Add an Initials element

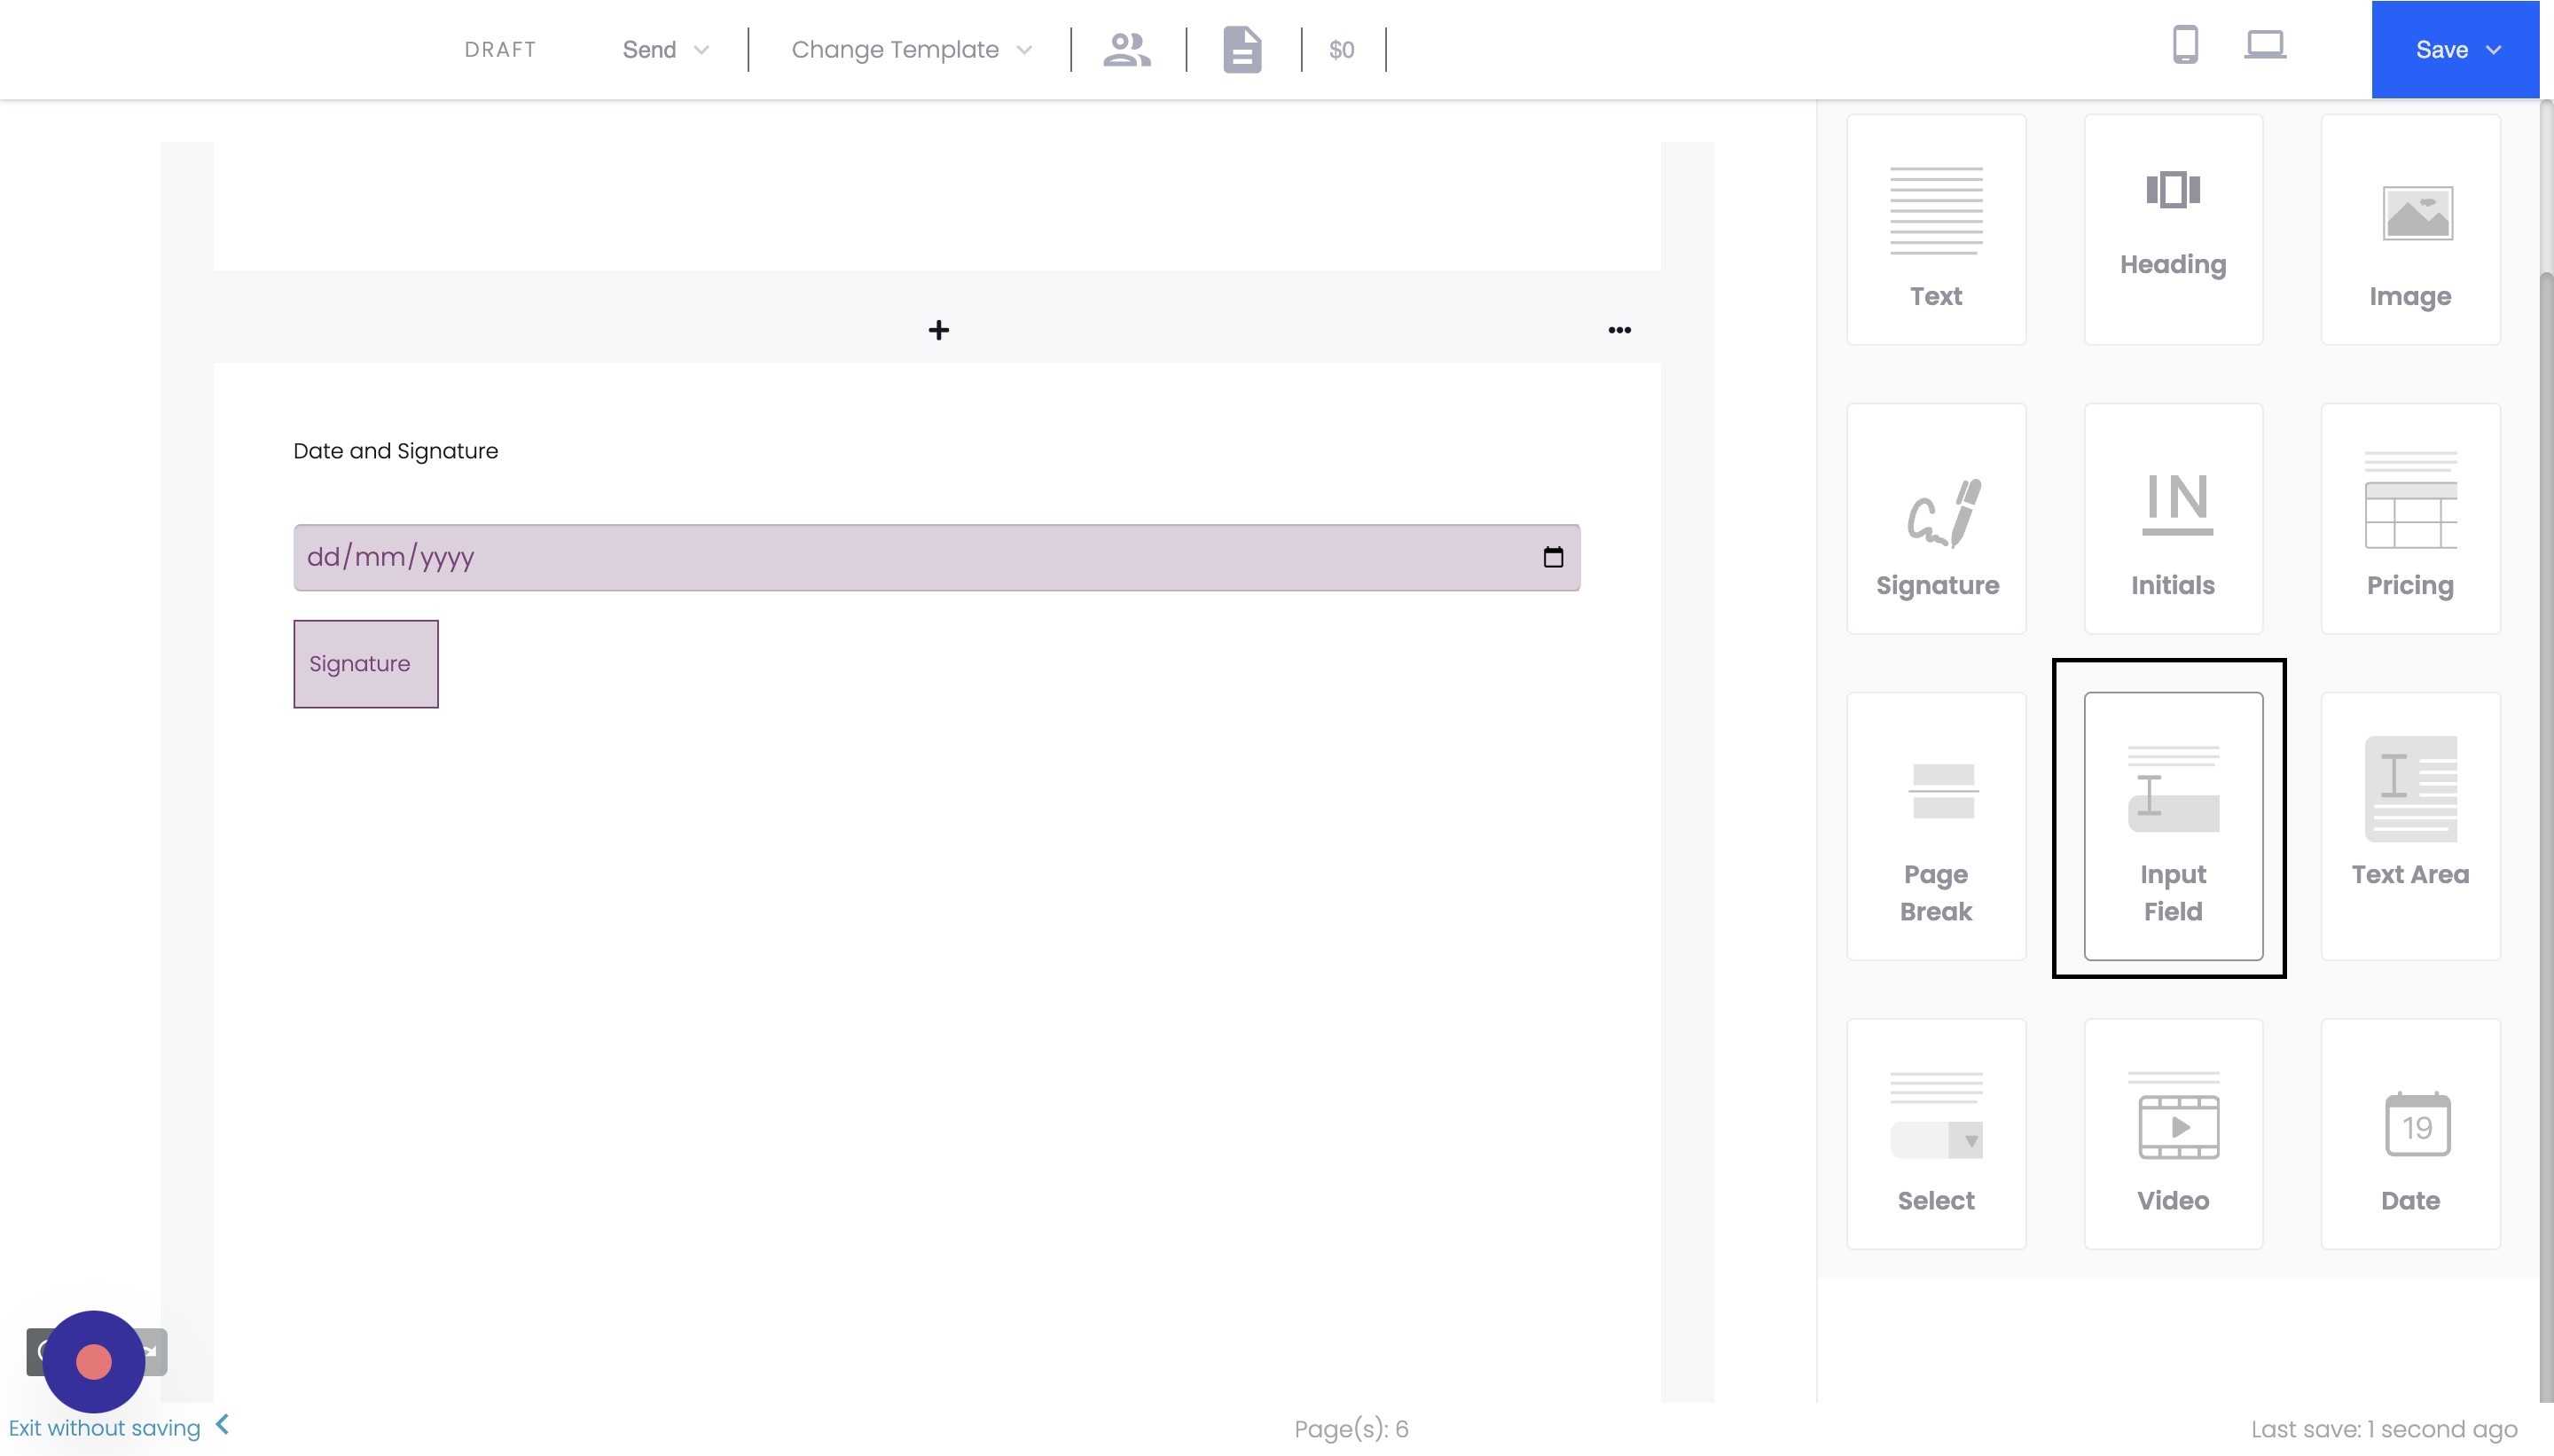click(2172, 518)
